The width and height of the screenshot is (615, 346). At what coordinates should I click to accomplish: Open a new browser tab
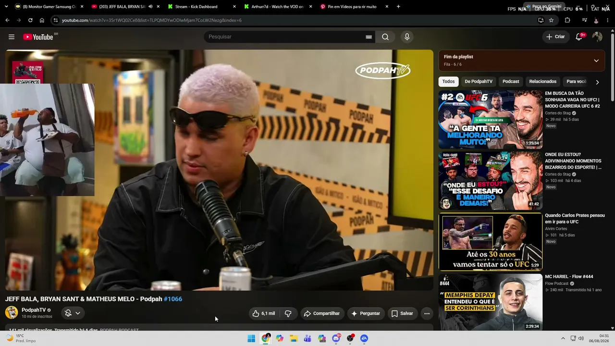[x=398, y=7]
